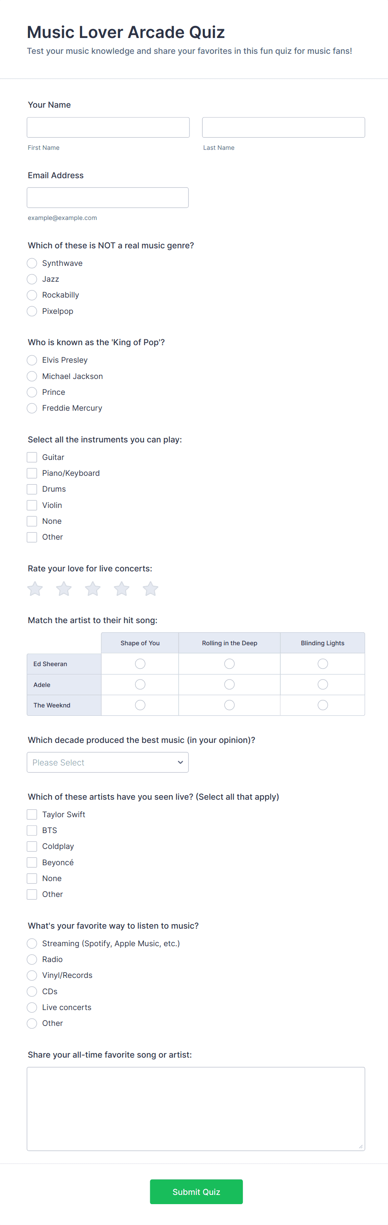Image resolution: width=388 pixels, height=1225 pixels.
Task: Match Ed Sheeran to Shape of You
Action: coord(140,663)
